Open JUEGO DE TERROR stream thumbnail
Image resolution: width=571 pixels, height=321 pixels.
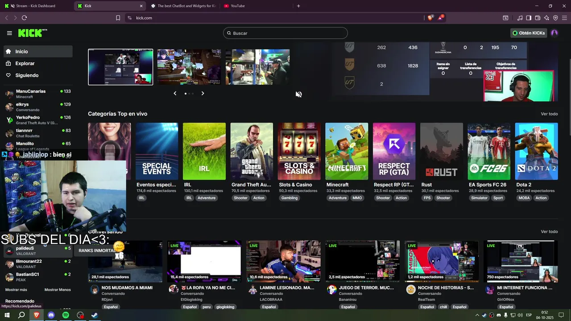[362, 261]
